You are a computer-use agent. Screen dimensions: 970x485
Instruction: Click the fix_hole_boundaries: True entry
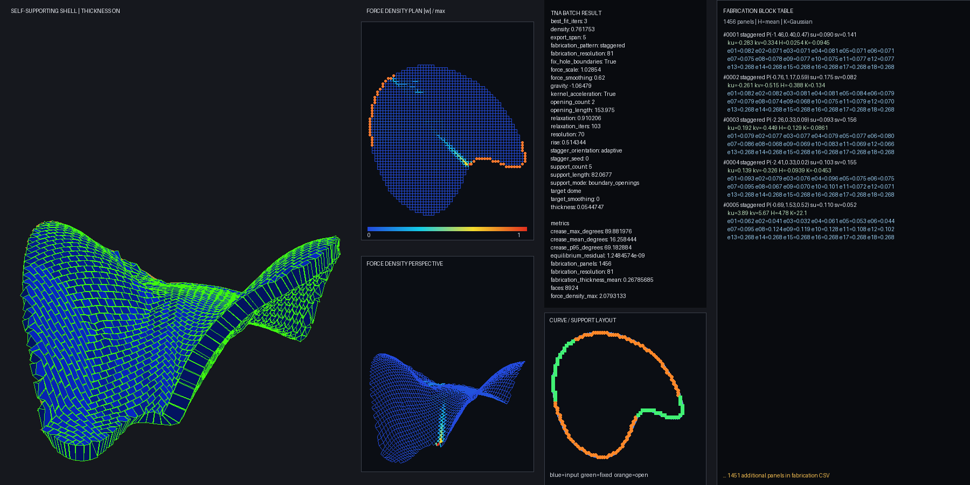click(583, 61)
